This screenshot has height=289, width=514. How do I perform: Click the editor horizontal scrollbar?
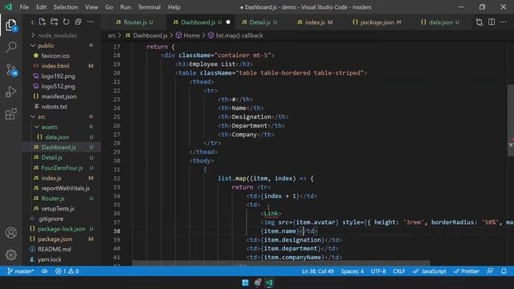tap(281, 263)
